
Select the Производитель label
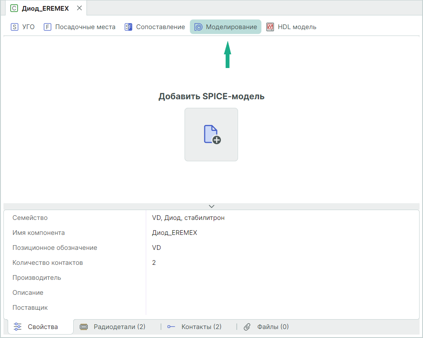pos(37,278)
